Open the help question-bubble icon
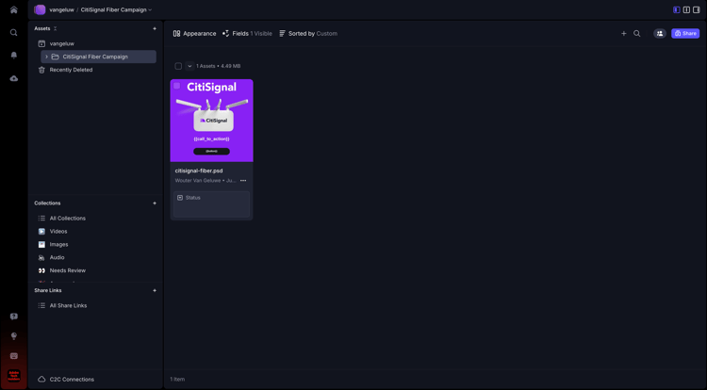The height and width of the screenshot is (390, 707). click(13, 317)
